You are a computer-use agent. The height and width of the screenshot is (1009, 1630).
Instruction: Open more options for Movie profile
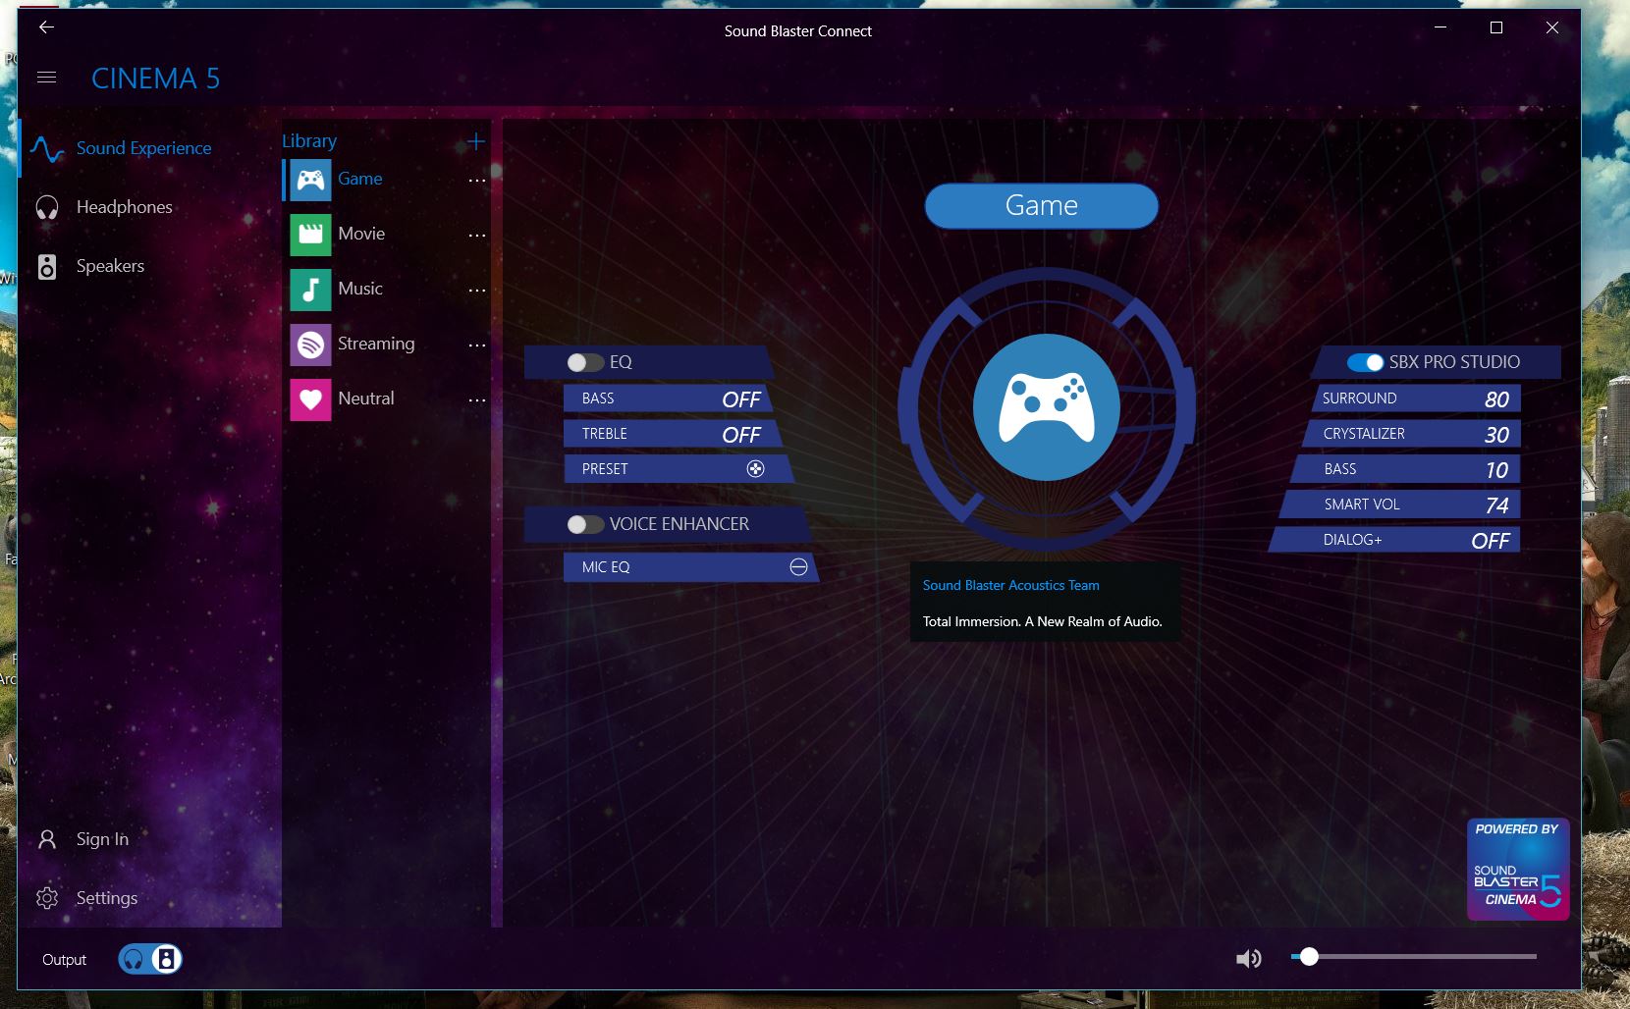477,236
